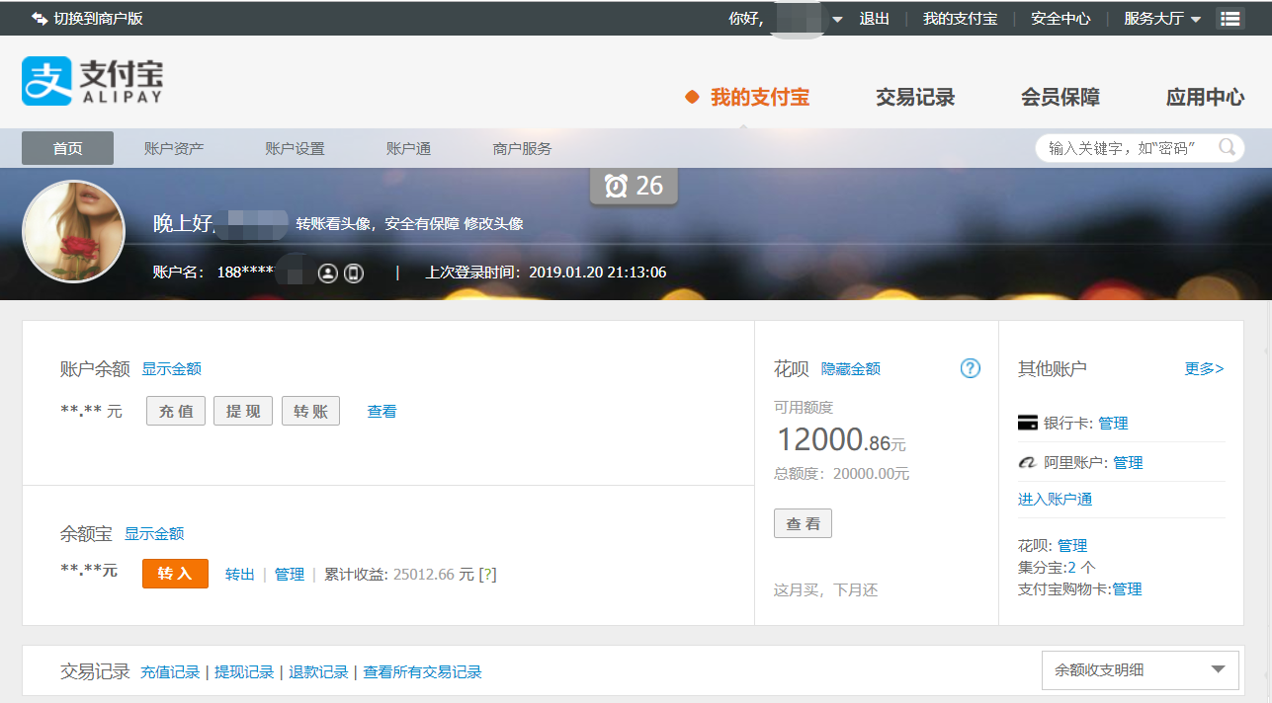
Task: Select the 首页 sub-navigation tab
Action: tap(67, 148)
